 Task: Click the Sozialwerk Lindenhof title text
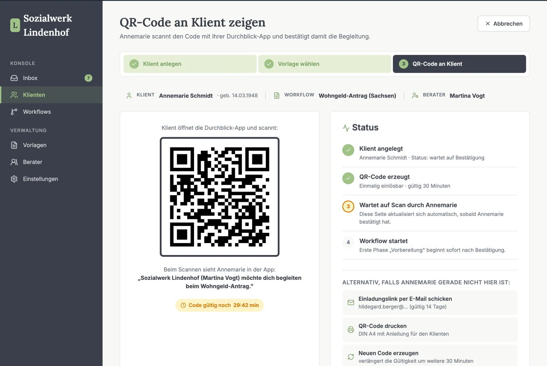coord(48,25)
